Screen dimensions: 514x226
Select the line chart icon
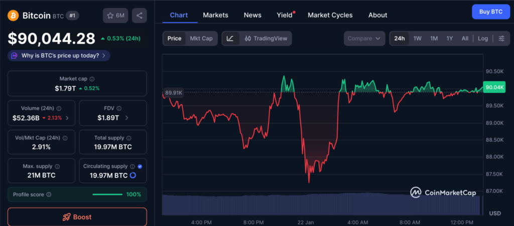[230, 39]
